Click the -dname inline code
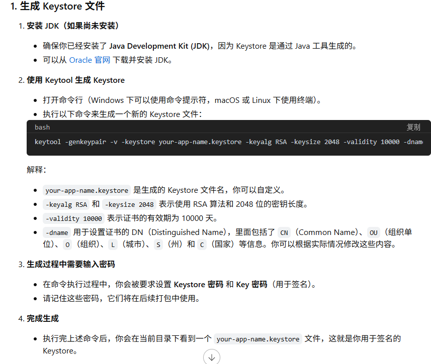This screenshot has height=364, width=431. (x=57, y=232)
